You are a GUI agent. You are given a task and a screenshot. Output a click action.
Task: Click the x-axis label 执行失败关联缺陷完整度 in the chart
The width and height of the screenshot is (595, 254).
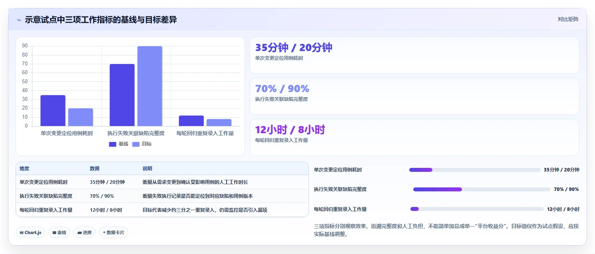pyautogui.click(x=136, y=133)
